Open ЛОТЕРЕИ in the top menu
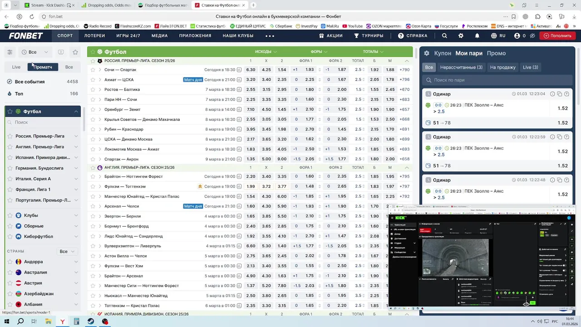The width and height of the screenshot is (581, 327). (x=94, y=36)
